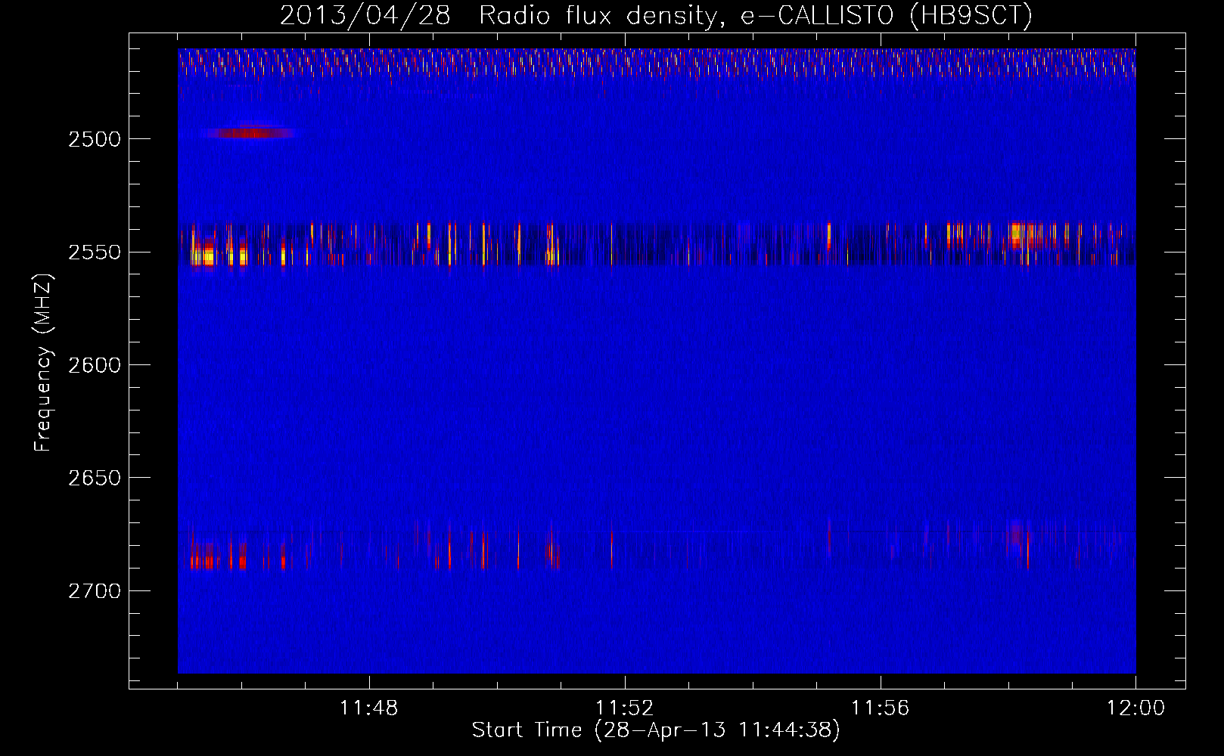This screenshot has width=1224, height=756.
Task: Click the 2500 frequency tick label
Action: click(95, 139)
